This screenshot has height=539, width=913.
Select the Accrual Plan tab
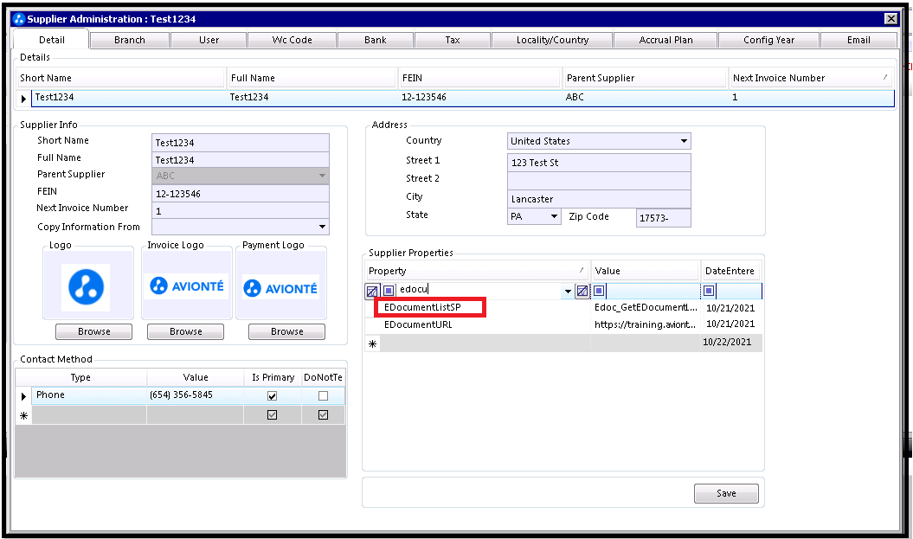click(666, 40)
